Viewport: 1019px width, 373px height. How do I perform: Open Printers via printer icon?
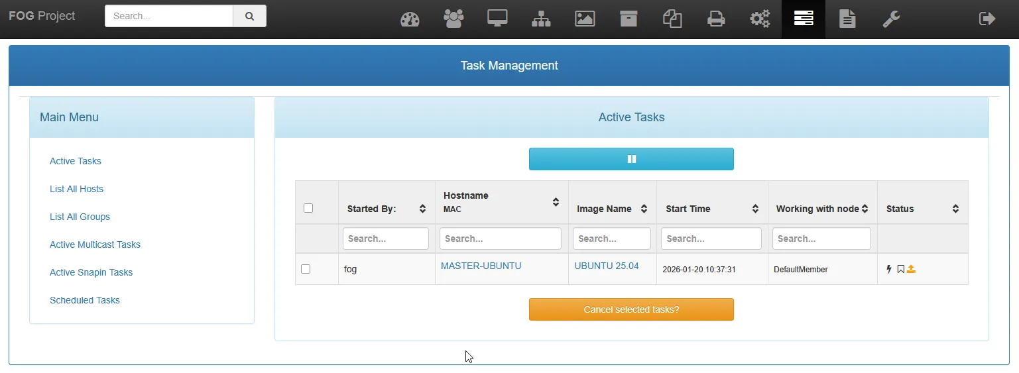716,19
